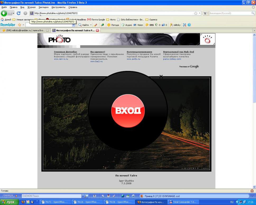Follow the www.avito.ru ad link
This screenshot has width=256, height=205.
pos(133,59)
